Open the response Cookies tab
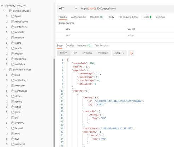The height and width of the screenshot is (147, 174). click(x=70, y=45)
